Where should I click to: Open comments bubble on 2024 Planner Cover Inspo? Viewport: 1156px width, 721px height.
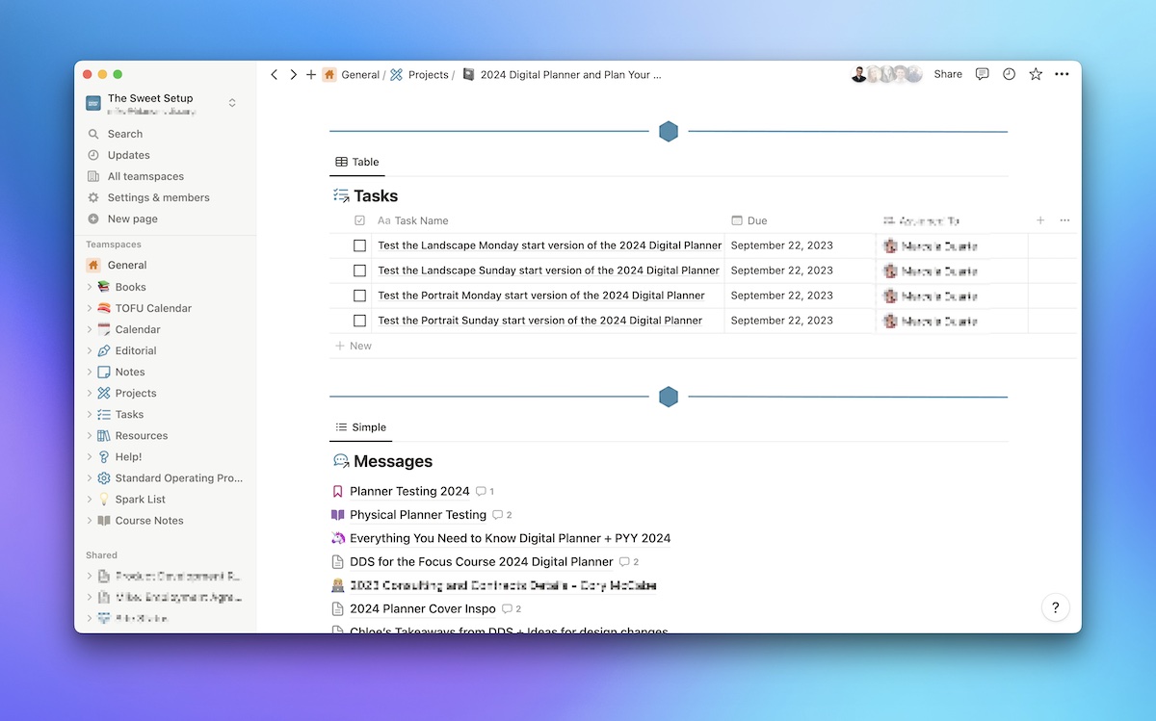[512, 608]
